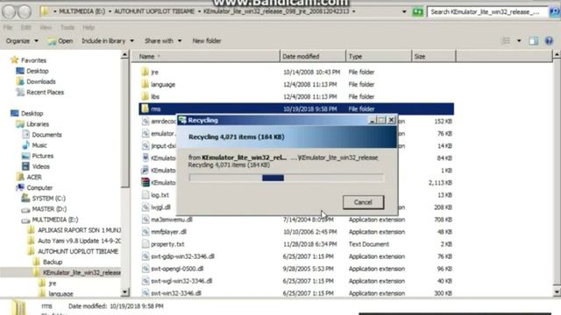Screen dimensions: 561x315
Task: Sort by Name column header
Action: tap(205, 56)
